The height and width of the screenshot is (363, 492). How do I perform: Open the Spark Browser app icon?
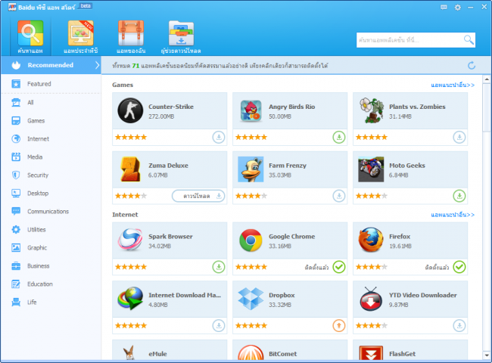(x=130, y=240)
